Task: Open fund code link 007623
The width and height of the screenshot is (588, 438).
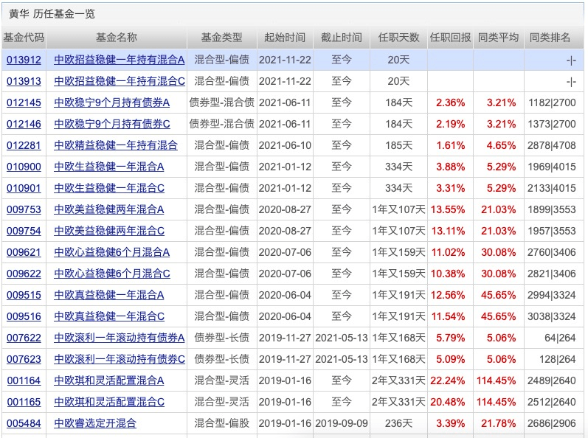Action: coord(24,359)
